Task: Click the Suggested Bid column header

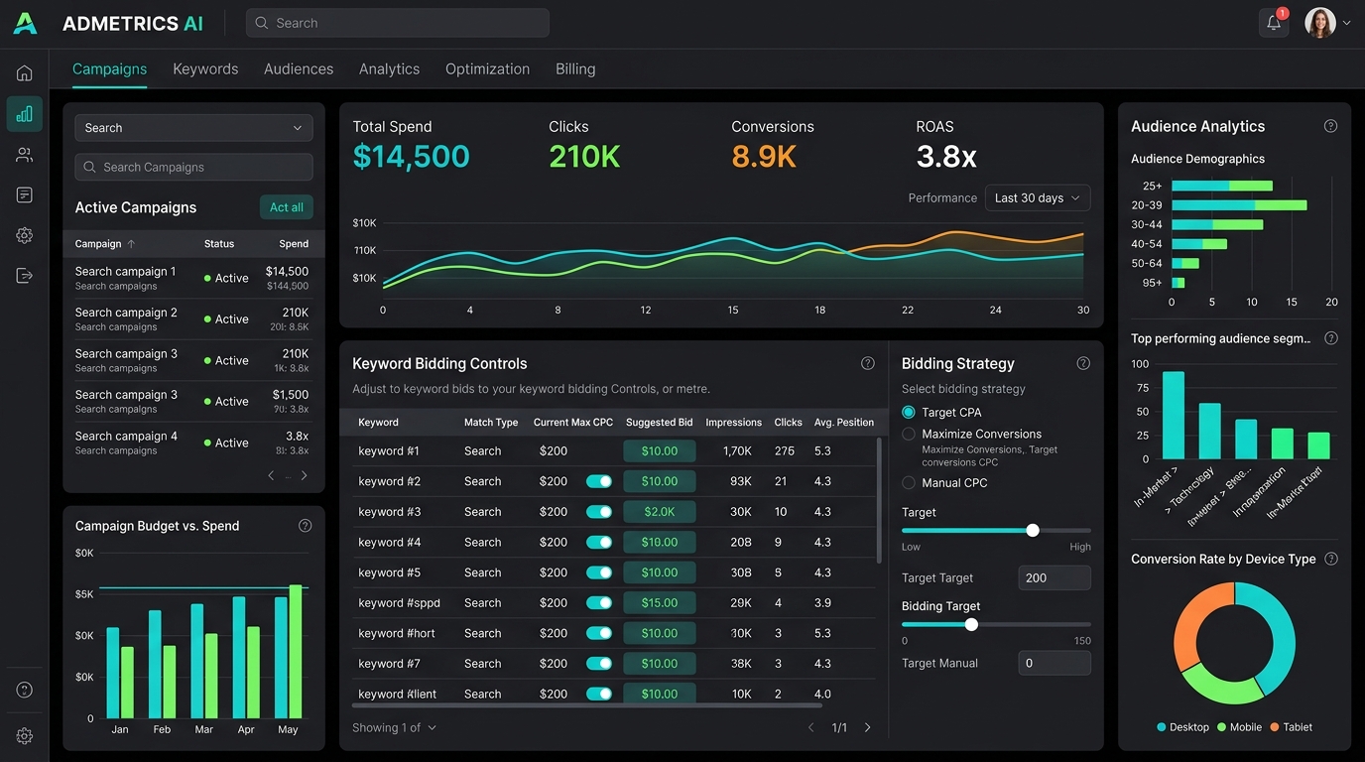Action: tap(660, 423)
